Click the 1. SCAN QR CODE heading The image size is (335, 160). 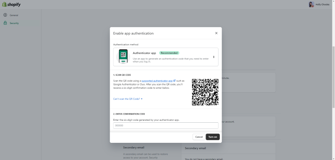(x=122, y=75)
